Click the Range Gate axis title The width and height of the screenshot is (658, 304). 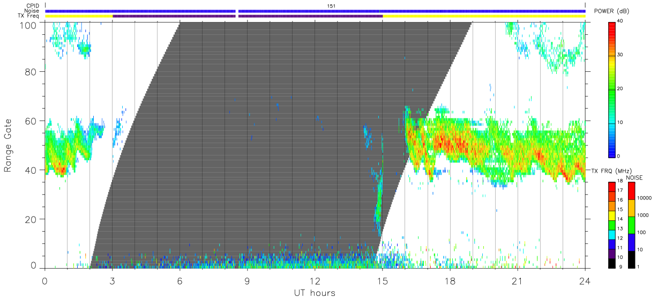[x=8, y=146]
